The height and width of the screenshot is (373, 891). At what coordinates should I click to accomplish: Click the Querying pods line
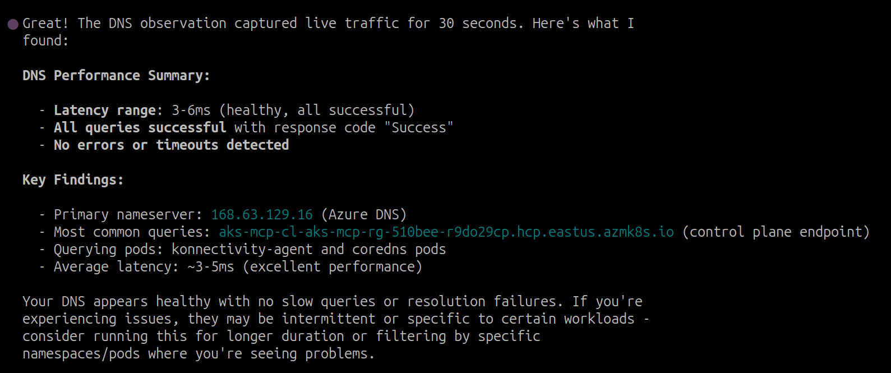pyautogui.click(x=250, y=250)
